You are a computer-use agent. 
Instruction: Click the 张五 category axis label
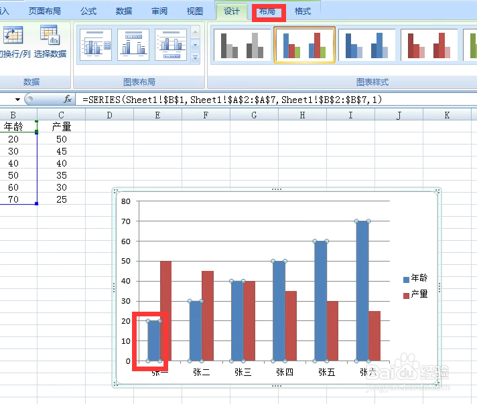(326, 372)
